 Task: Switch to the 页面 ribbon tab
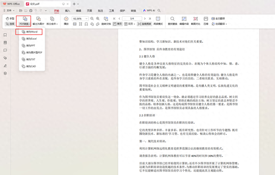point(89,11)
